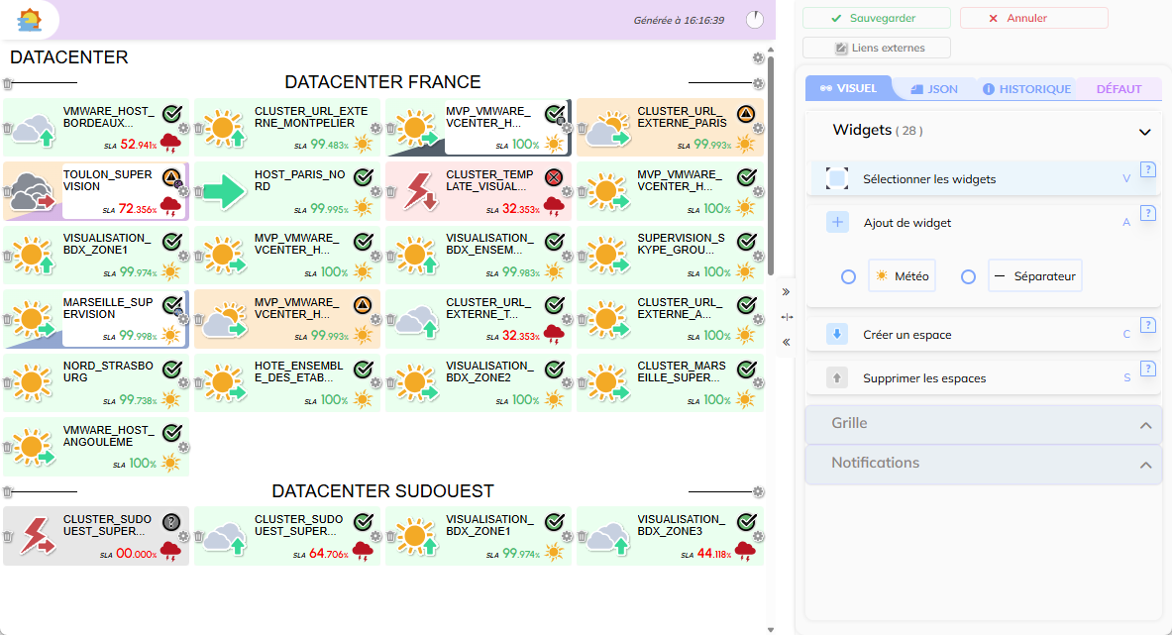Click the Sauvegarder button
The image size is (1172, 635).
point(876,19)
